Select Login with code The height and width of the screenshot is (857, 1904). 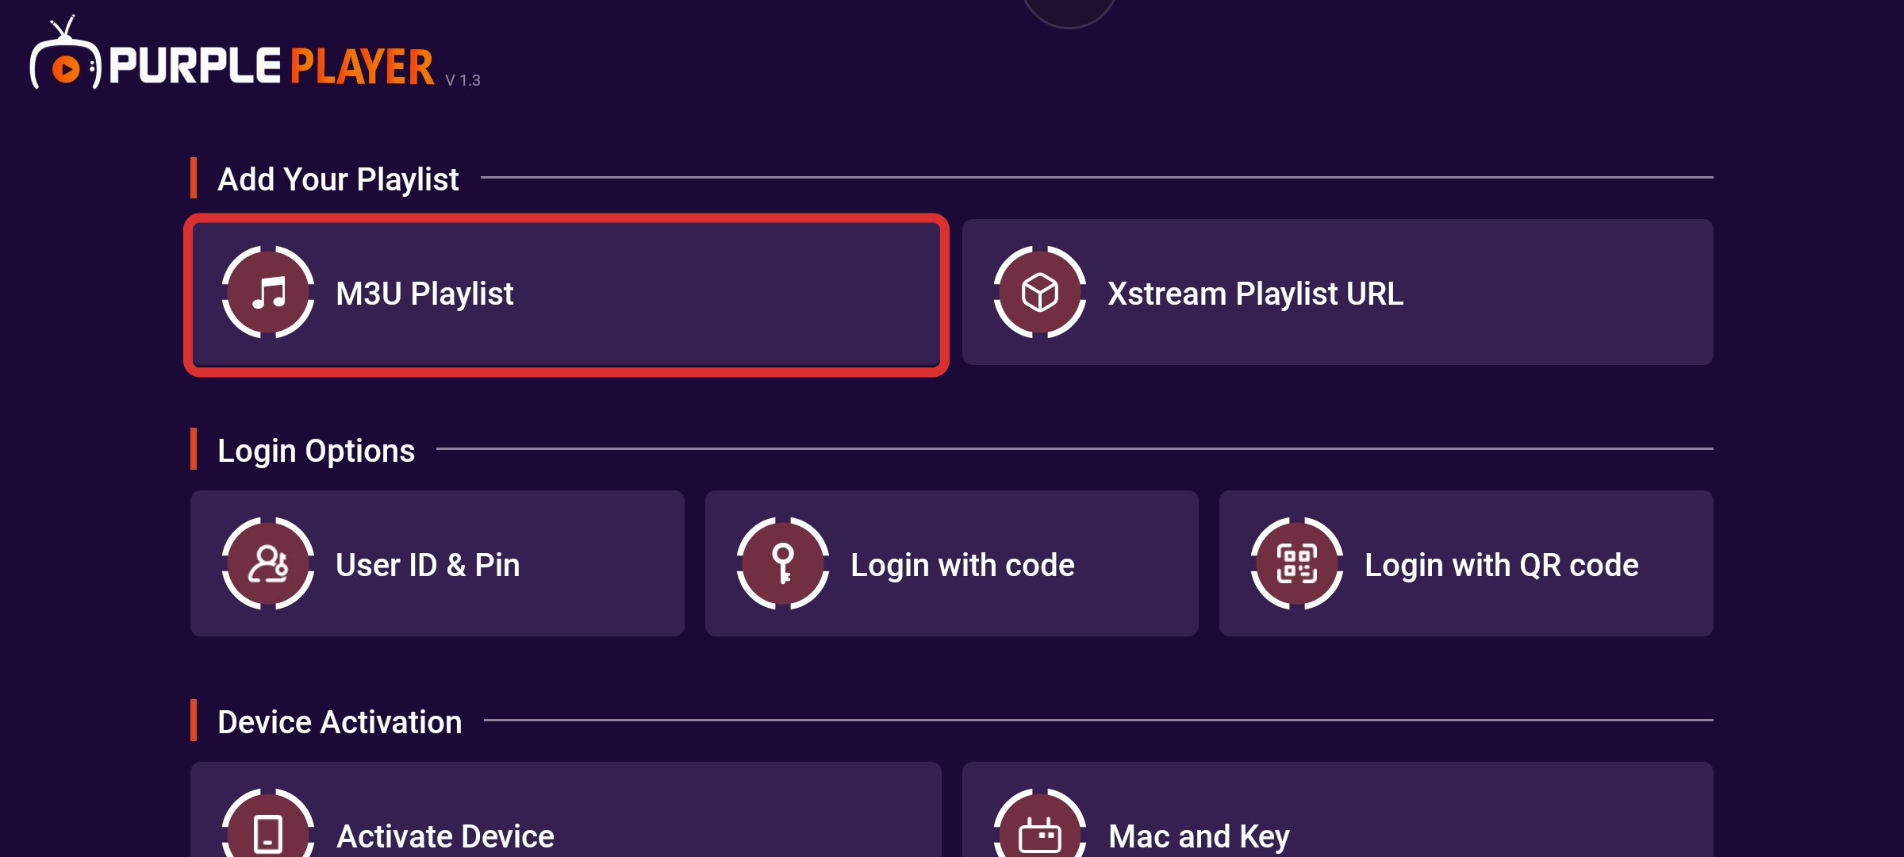pyautogui.click(x=950, y=563)
